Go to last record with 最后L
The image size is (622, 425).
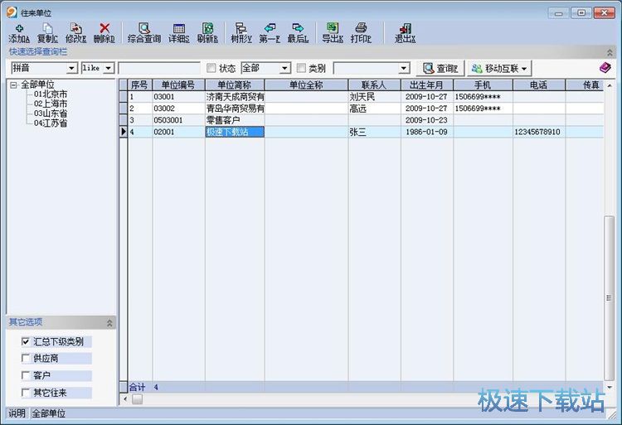(298, 33)
